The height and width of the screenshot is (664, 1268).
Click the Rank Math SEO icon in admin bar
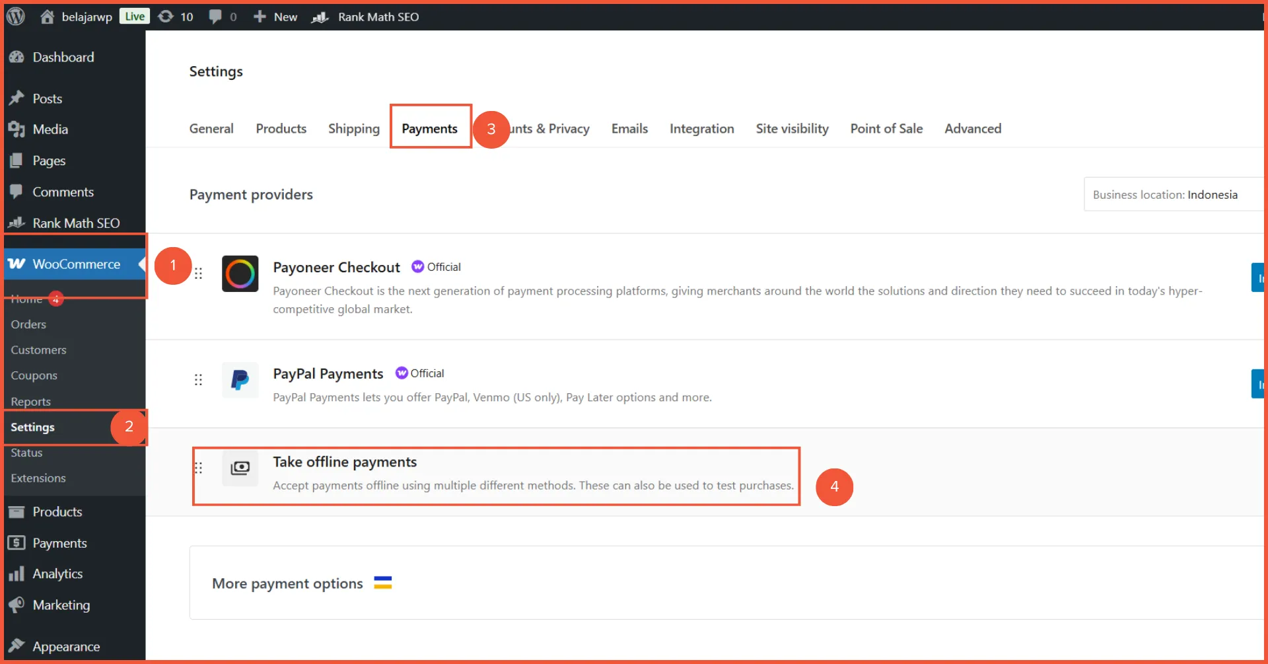319,17
